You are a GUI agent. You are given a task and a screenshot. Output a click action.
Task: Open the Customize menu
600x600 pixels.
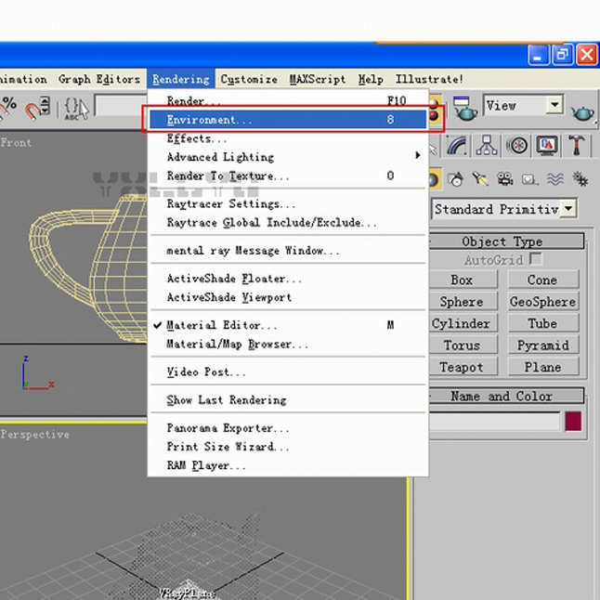(249, 79)
